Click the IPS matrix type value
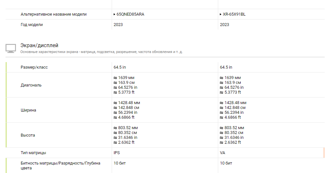 (x=117, y=153)
